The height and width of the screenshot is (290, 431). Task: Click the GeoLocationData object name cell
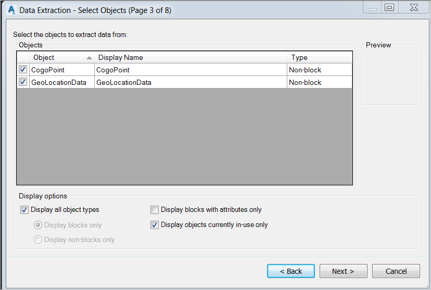tap(62, 82)
